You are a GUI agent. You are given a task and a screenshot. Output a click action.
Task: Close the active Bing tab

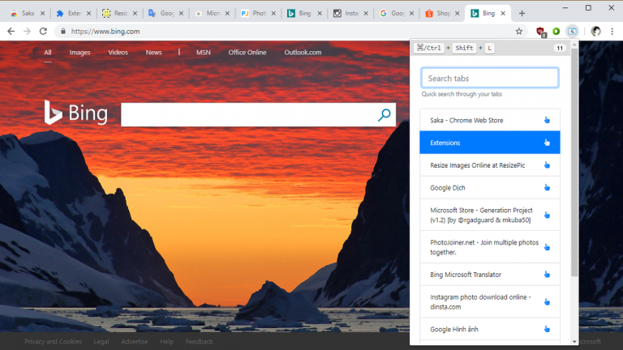503,14
